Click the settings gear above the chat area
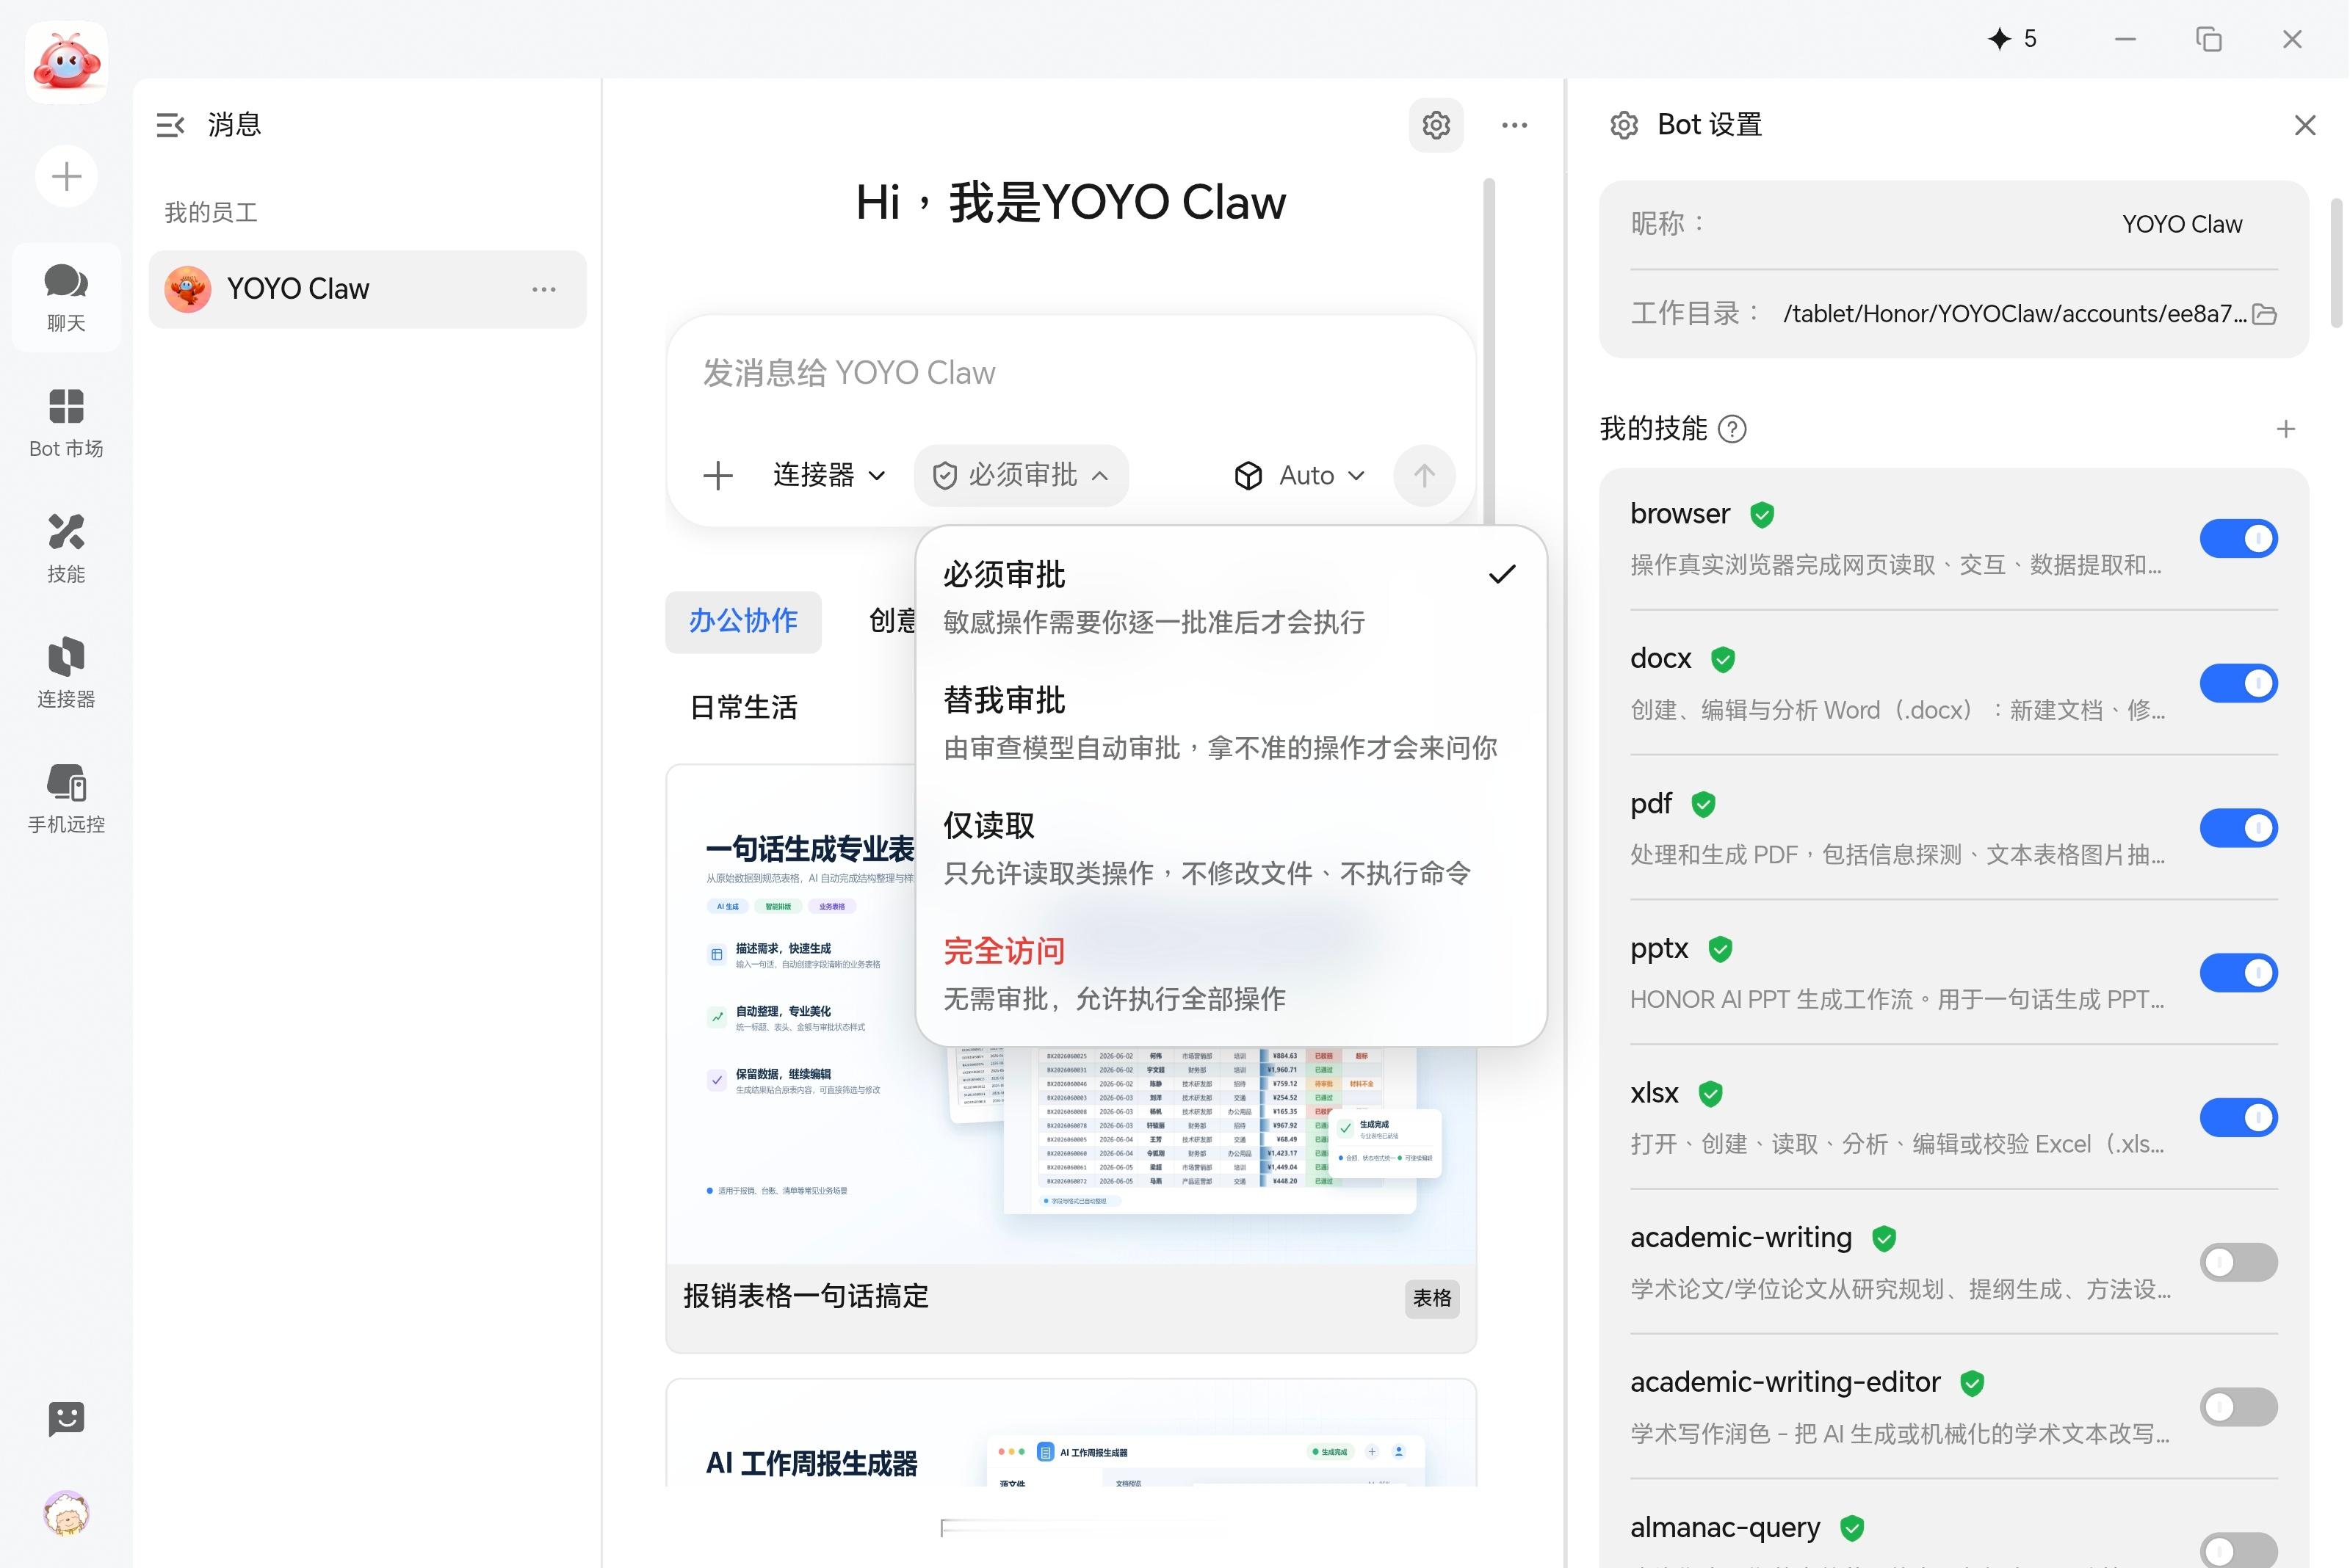 [1436, 125]
